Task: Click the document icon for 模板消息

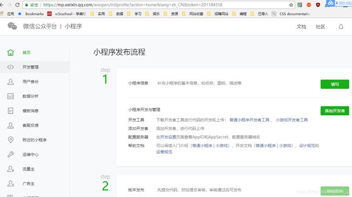Action: tap(10, 111)
